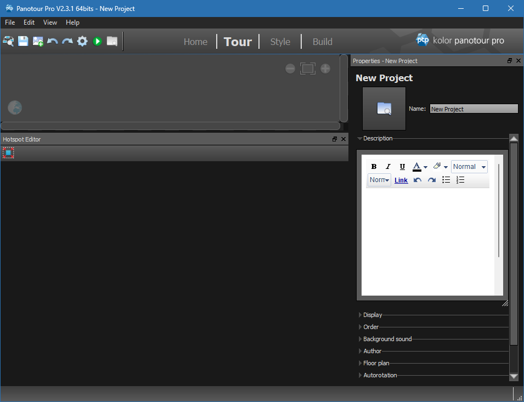Image resolution: width=524 pixels, height=402 pixels.
Task: Undo last action in main toolbar
Action: (x=53, y=41)
